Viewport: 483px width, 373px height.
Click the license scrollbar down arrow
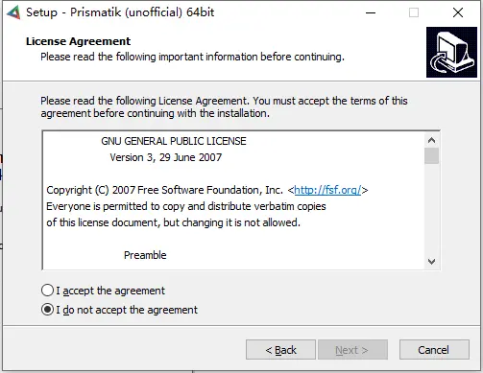point(432,262)
